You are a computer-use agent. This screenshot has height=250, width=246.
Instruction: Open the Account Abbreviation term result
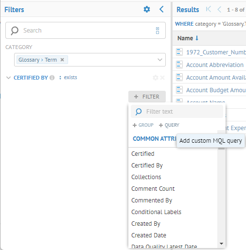click(x=215, y=65)
